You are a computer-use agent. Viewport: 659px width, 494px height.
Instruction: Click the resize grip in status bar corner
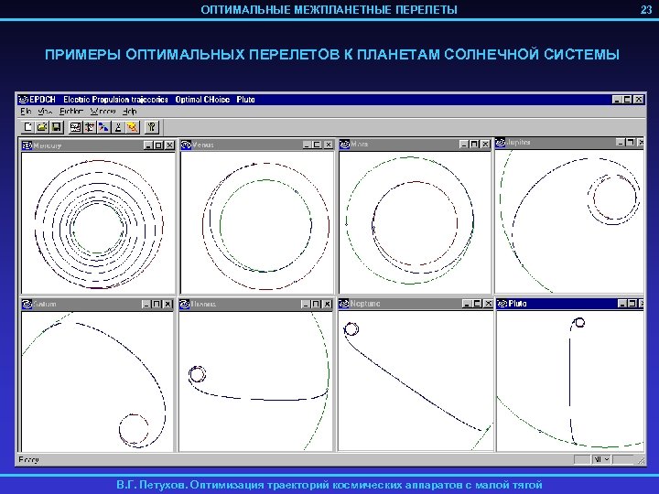click(641, 460)
